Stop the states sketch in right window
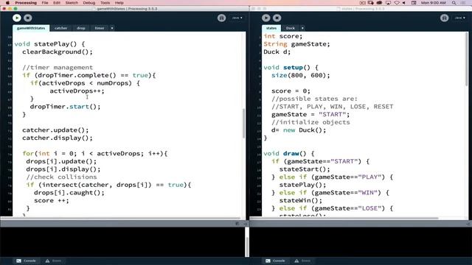This screenshot has height=265, width=472. point(277,18)
